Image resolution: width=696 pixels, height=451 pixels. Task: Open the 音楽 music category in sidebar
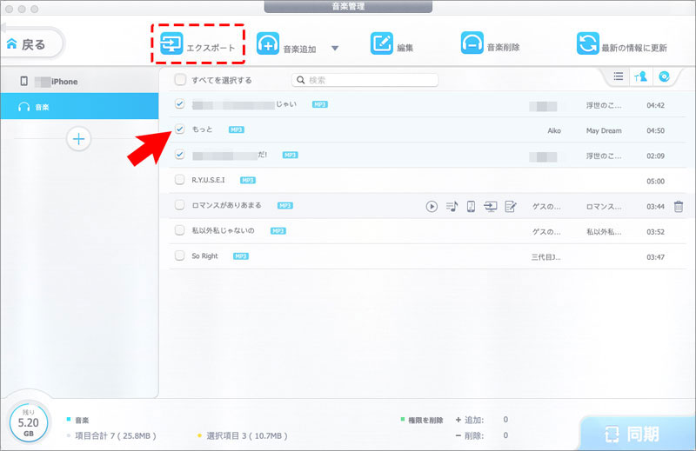[x=79, y=106]
